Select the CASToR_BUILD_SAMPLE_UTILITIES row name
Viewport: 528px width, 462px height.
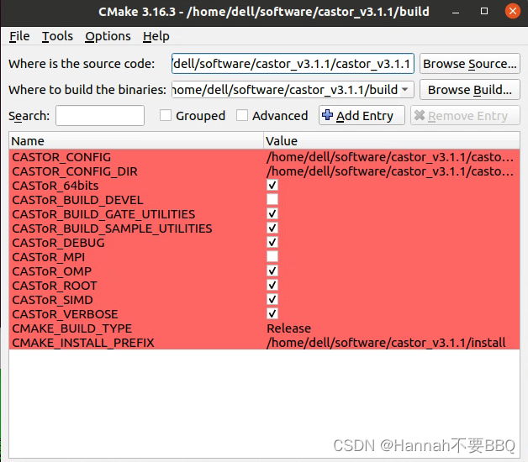tap(112, 228)
